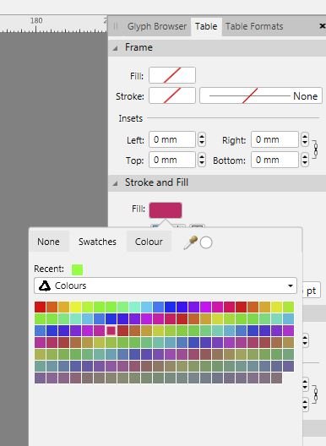Open the Frame stroke style None selector

click(261, 95)
